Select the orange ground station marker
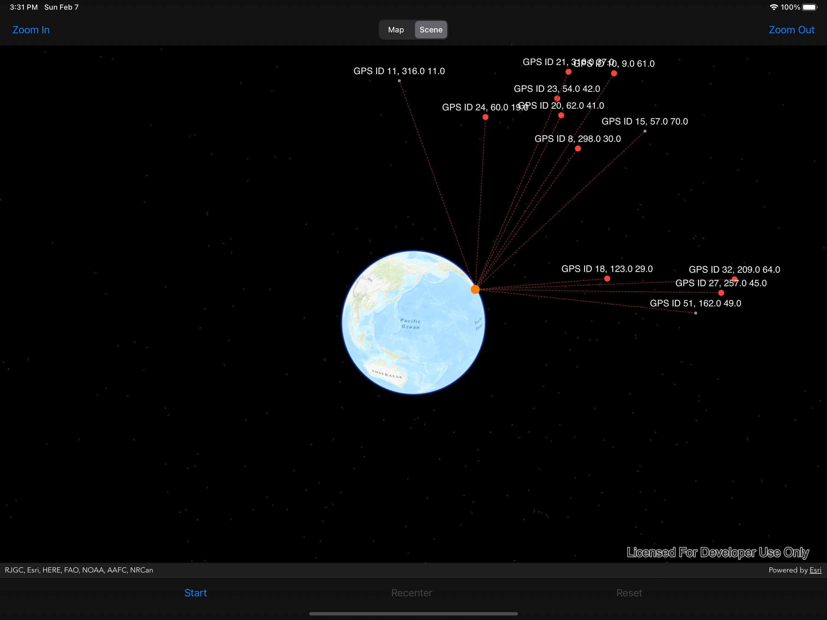This screenshot has height=620, width=827. click(x=476, y=289)
